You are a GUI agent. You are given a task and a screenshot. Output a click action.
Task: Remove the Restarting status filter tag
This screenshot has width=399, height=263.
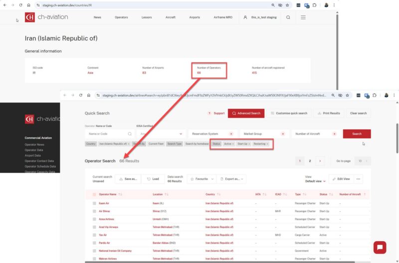tap(267, 144)
